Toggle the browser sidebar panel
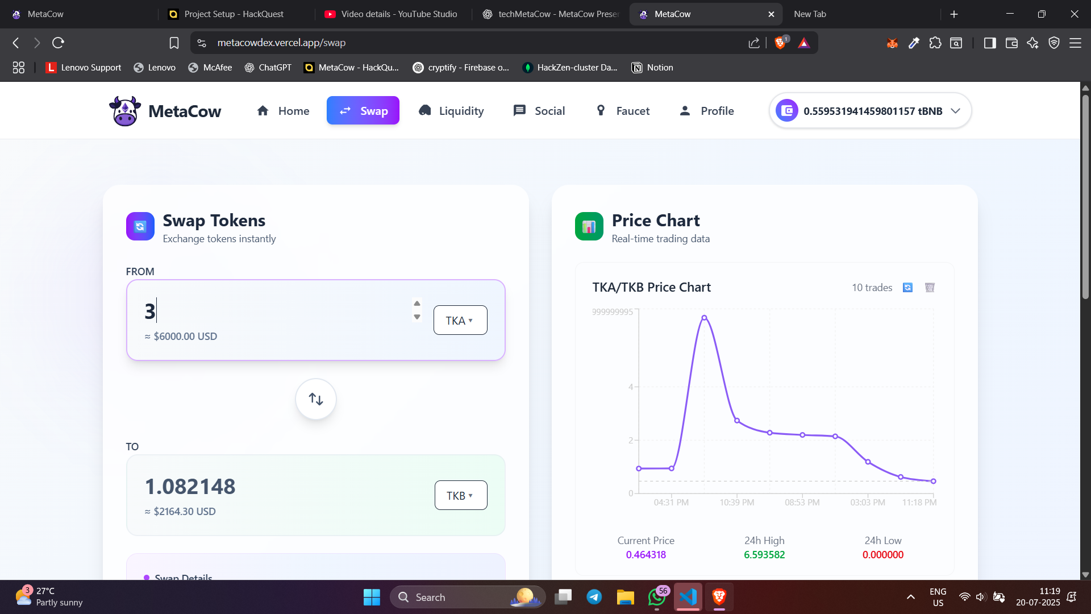 [x=990, y=43]
